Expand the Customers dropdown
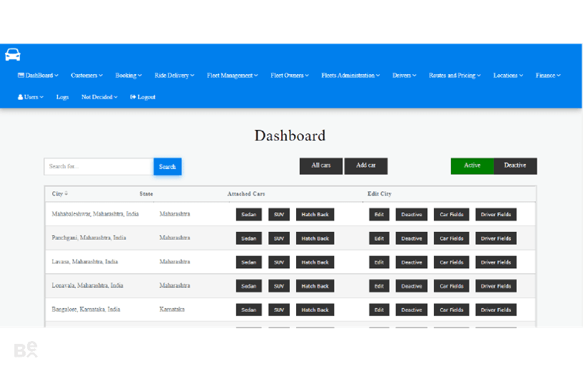583x371 pixels. click(x=86, y=76)
